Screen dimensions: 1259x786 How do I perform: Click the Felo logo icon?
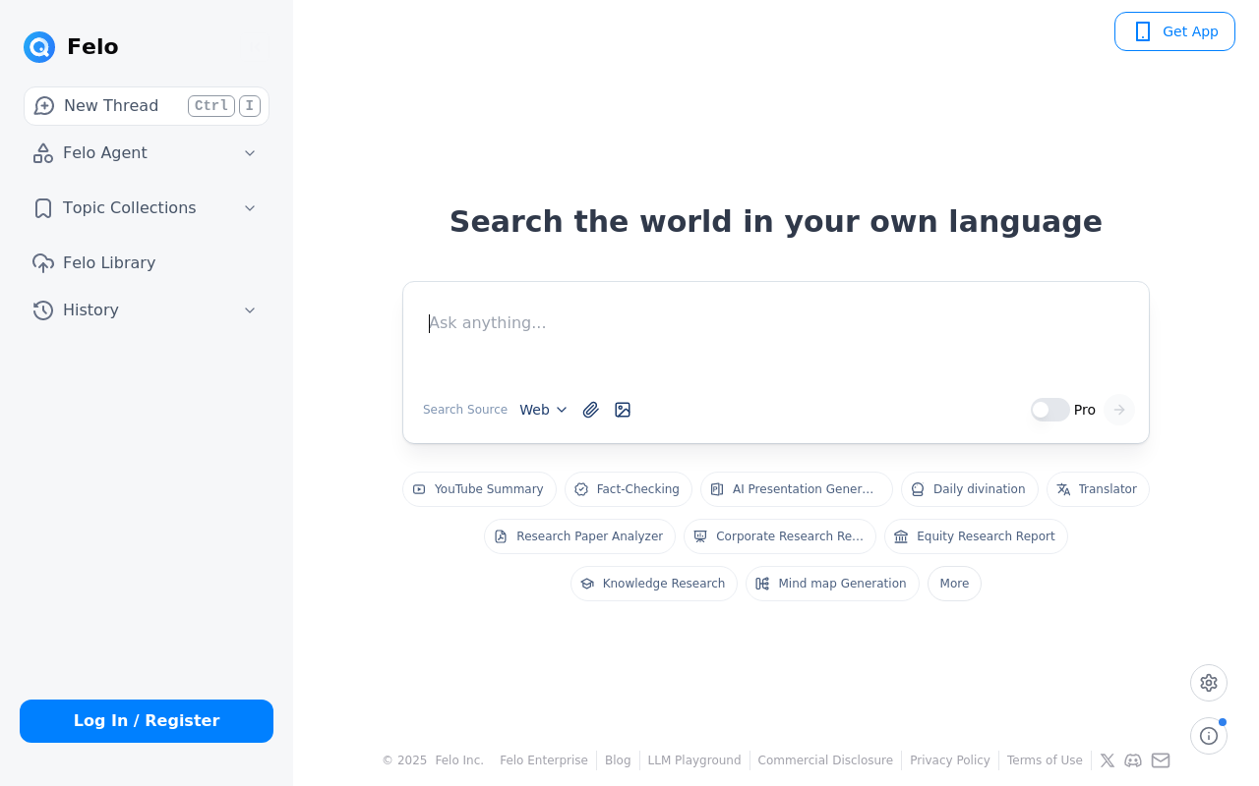[x=39, y=47]
